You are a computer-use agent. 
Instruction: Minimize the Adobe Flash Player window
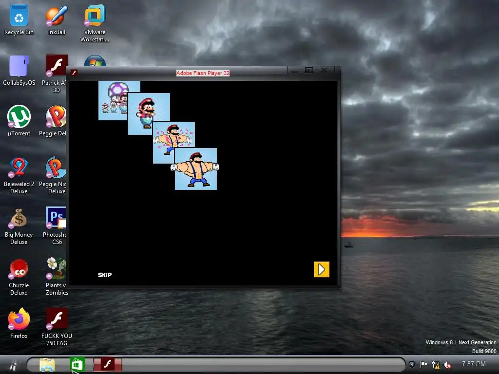tap(295, 70)
